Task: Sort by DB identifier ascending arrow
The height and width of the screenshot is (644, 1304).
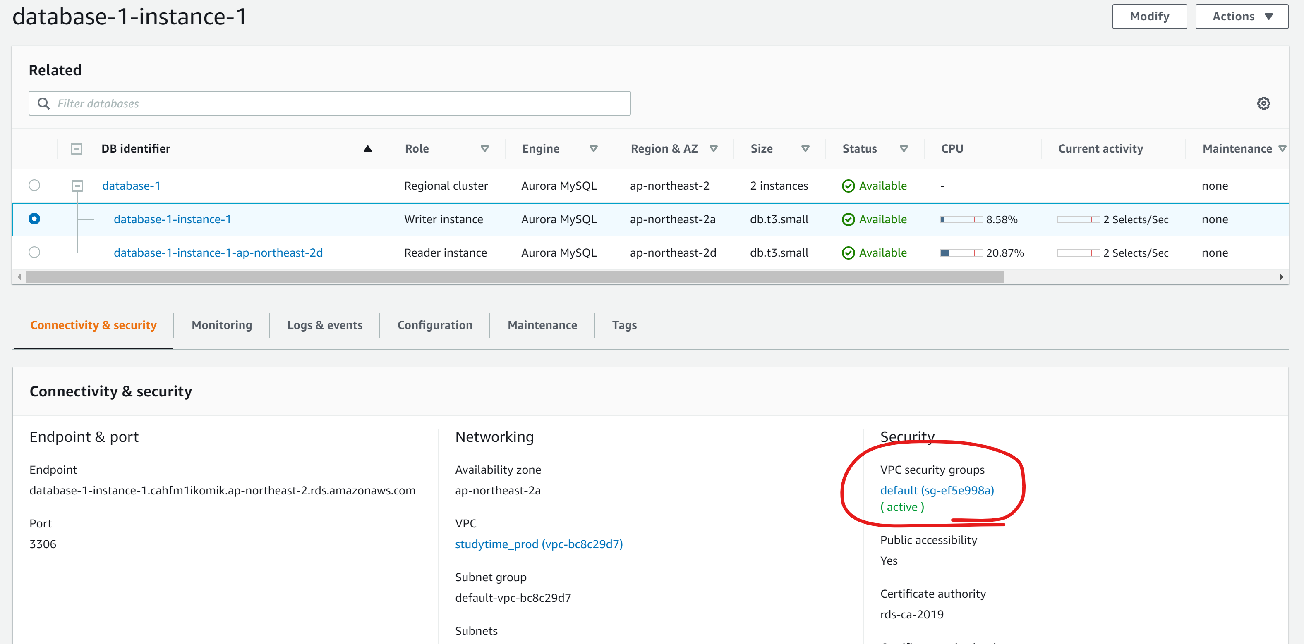Action: click(x=367, y=149)
